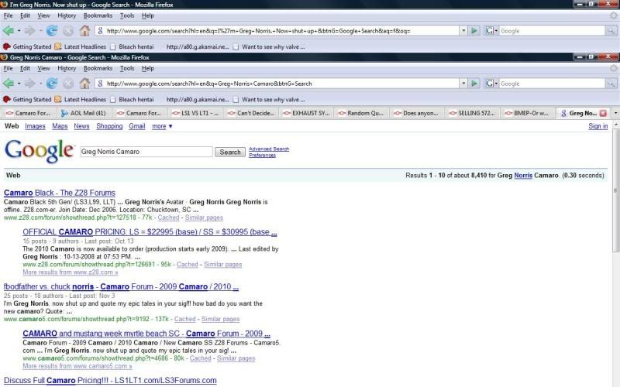Open Images in Google's navigation links
Screen dimensions: 620x387
pos(35,126)
